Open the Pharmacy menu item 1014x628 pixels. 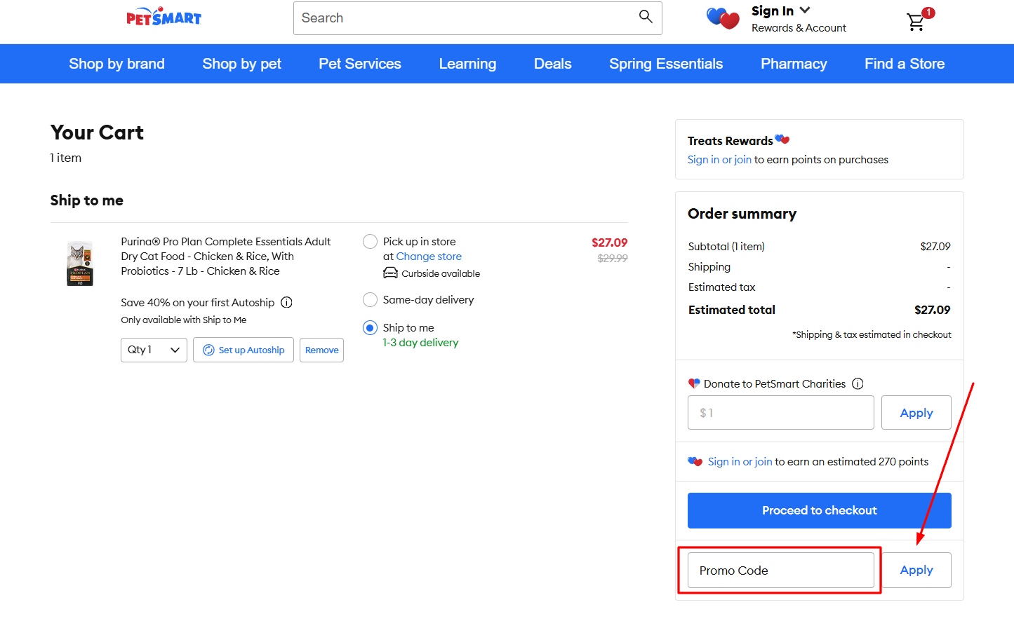coord(794,63)
